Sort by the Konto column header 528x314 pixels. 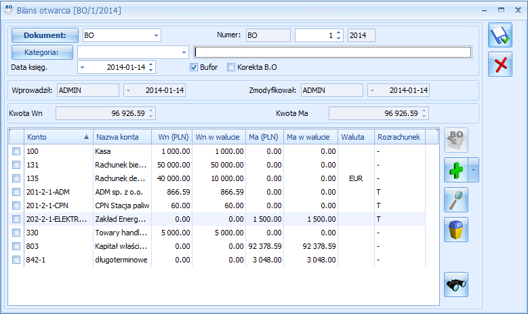58,137
